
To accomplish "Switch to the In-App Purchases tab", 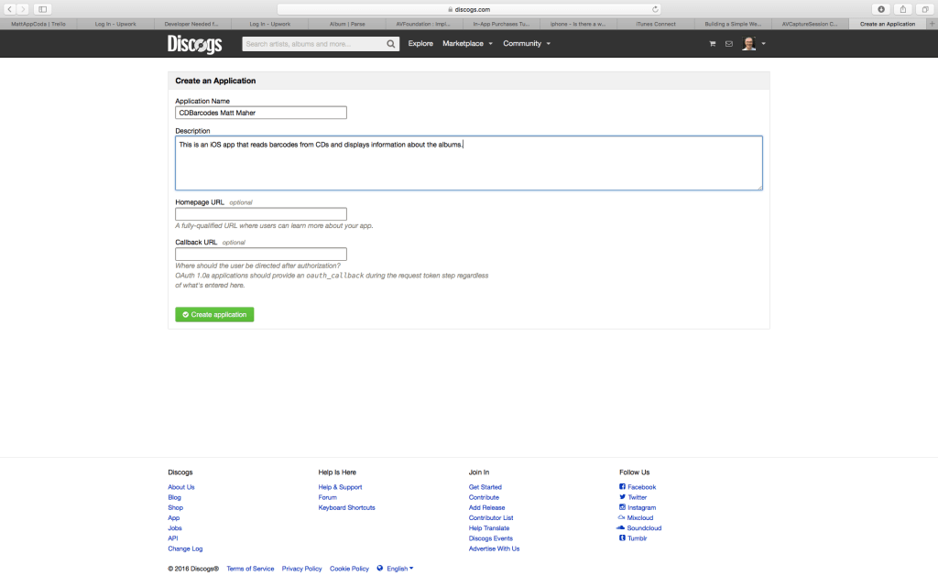I will point(501,24).
